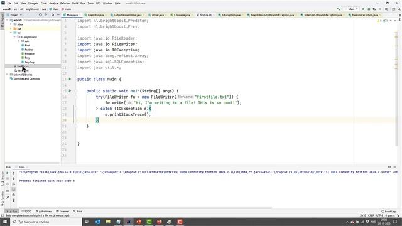This screenshot has width=402, height=226.
Task: Expand the .idea folder
Action: [x=11, y=24]
